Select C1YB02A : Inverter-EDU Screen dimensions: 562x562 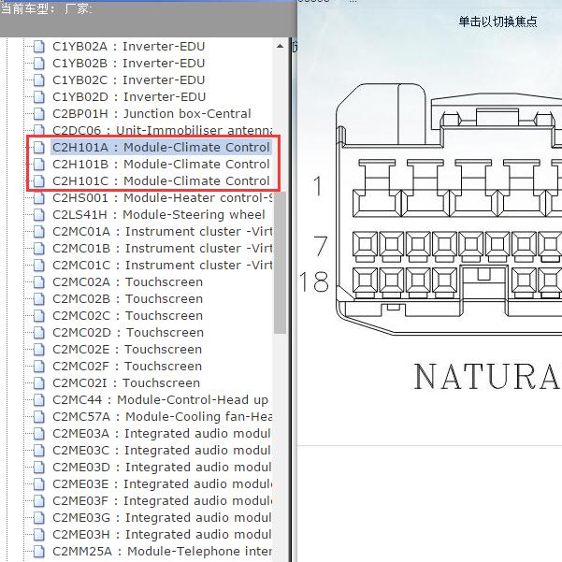click(129, 47)
